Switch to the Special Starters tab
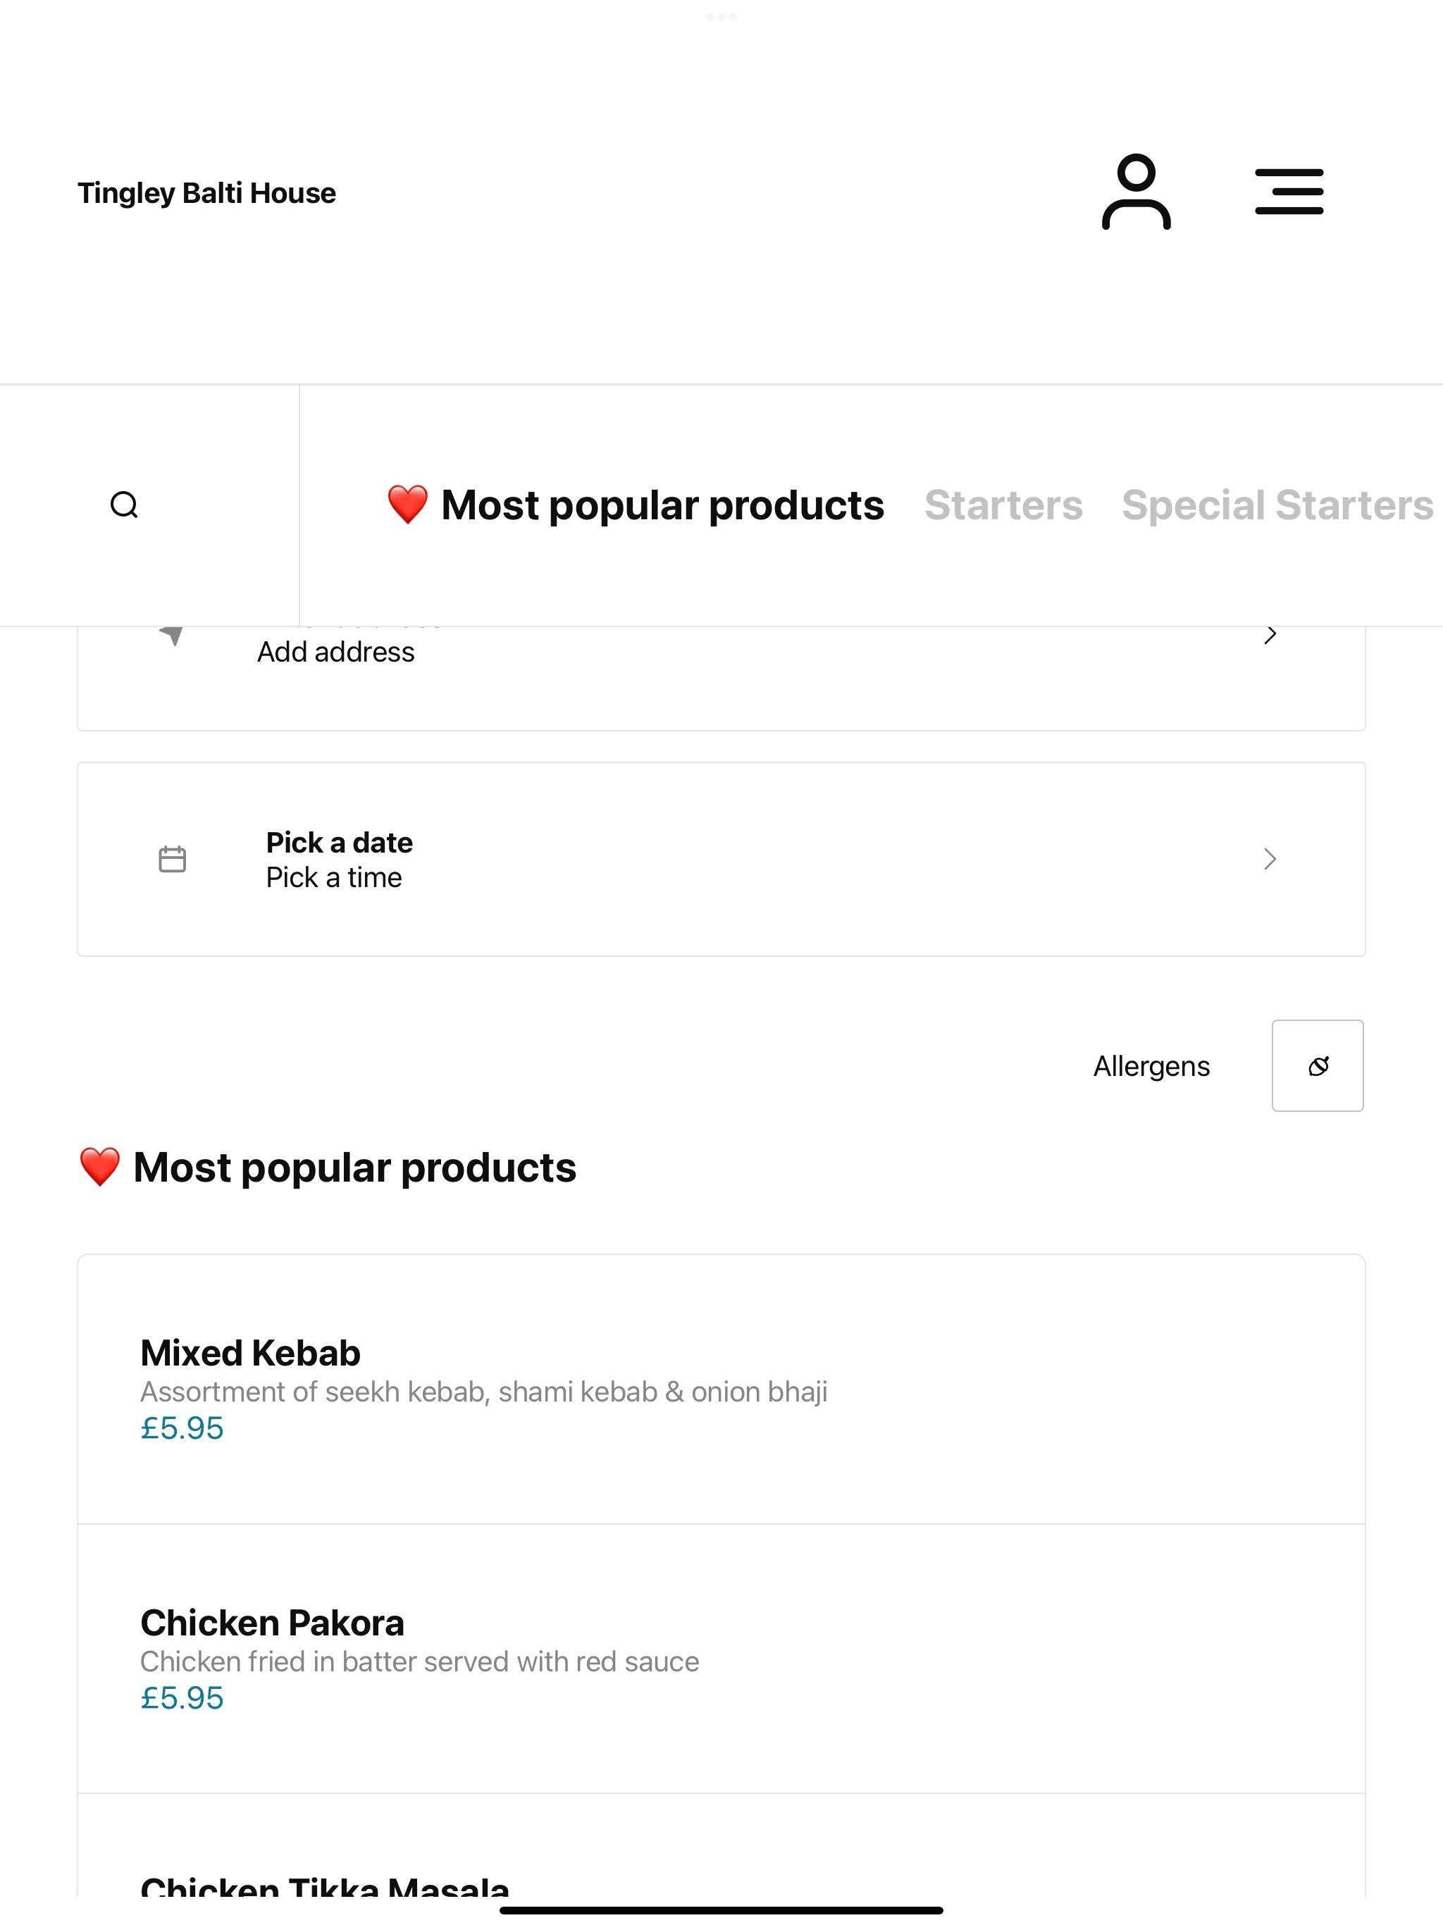The width and height of the screenshot is (1443, 1925). point(1277,505)
